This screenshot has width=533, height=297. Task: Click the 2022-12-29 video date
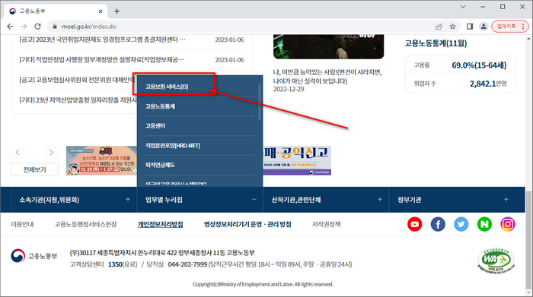tap(289, 89)
